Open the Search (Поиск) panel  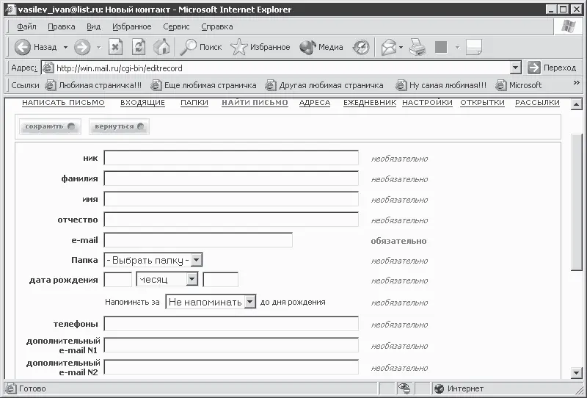[201, 48]
